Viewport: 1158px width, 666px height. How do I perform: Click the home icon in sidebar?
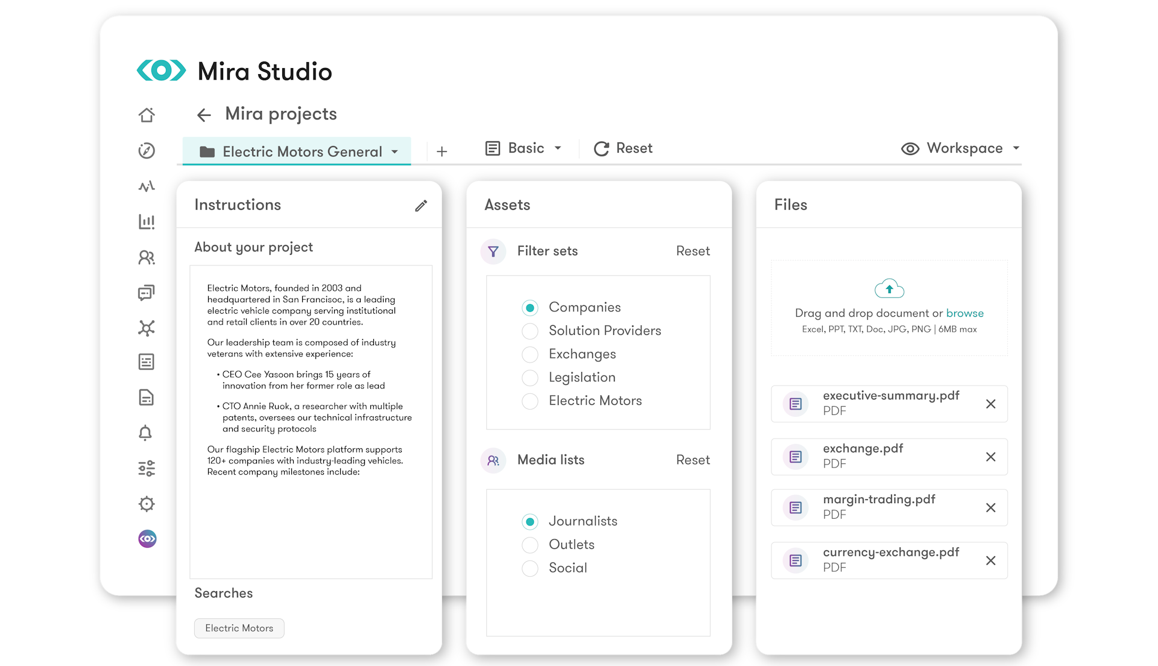point(147,115)
